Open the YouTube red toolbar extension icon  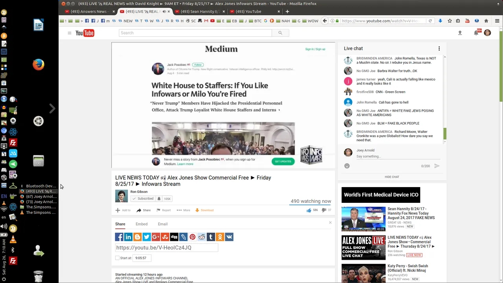pos(467,21)
